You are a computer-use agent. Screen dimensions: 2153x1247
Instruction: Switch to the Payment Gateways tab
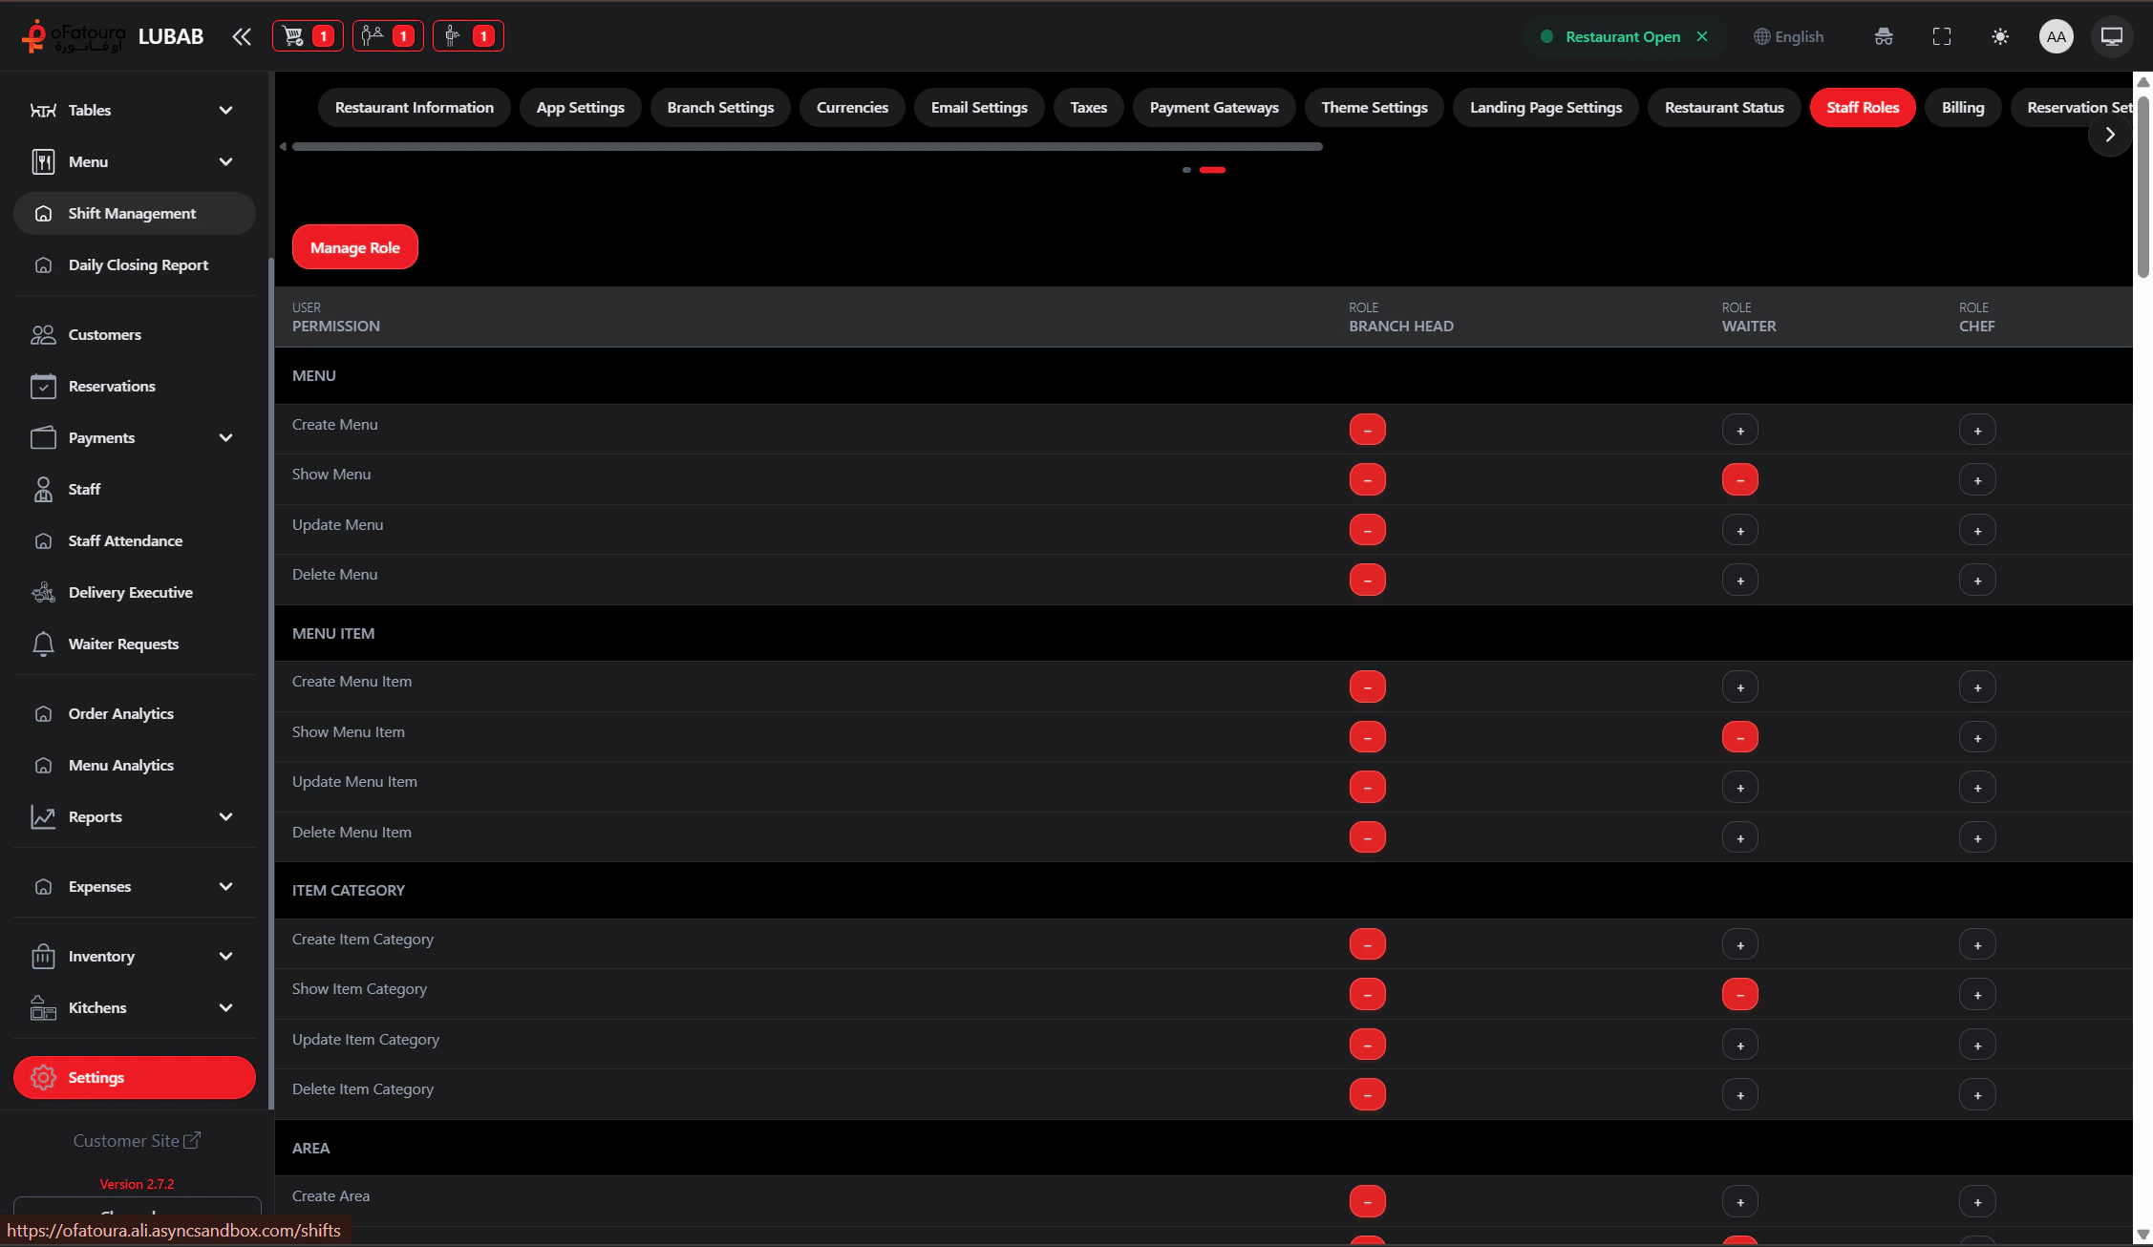[1213, 107]
